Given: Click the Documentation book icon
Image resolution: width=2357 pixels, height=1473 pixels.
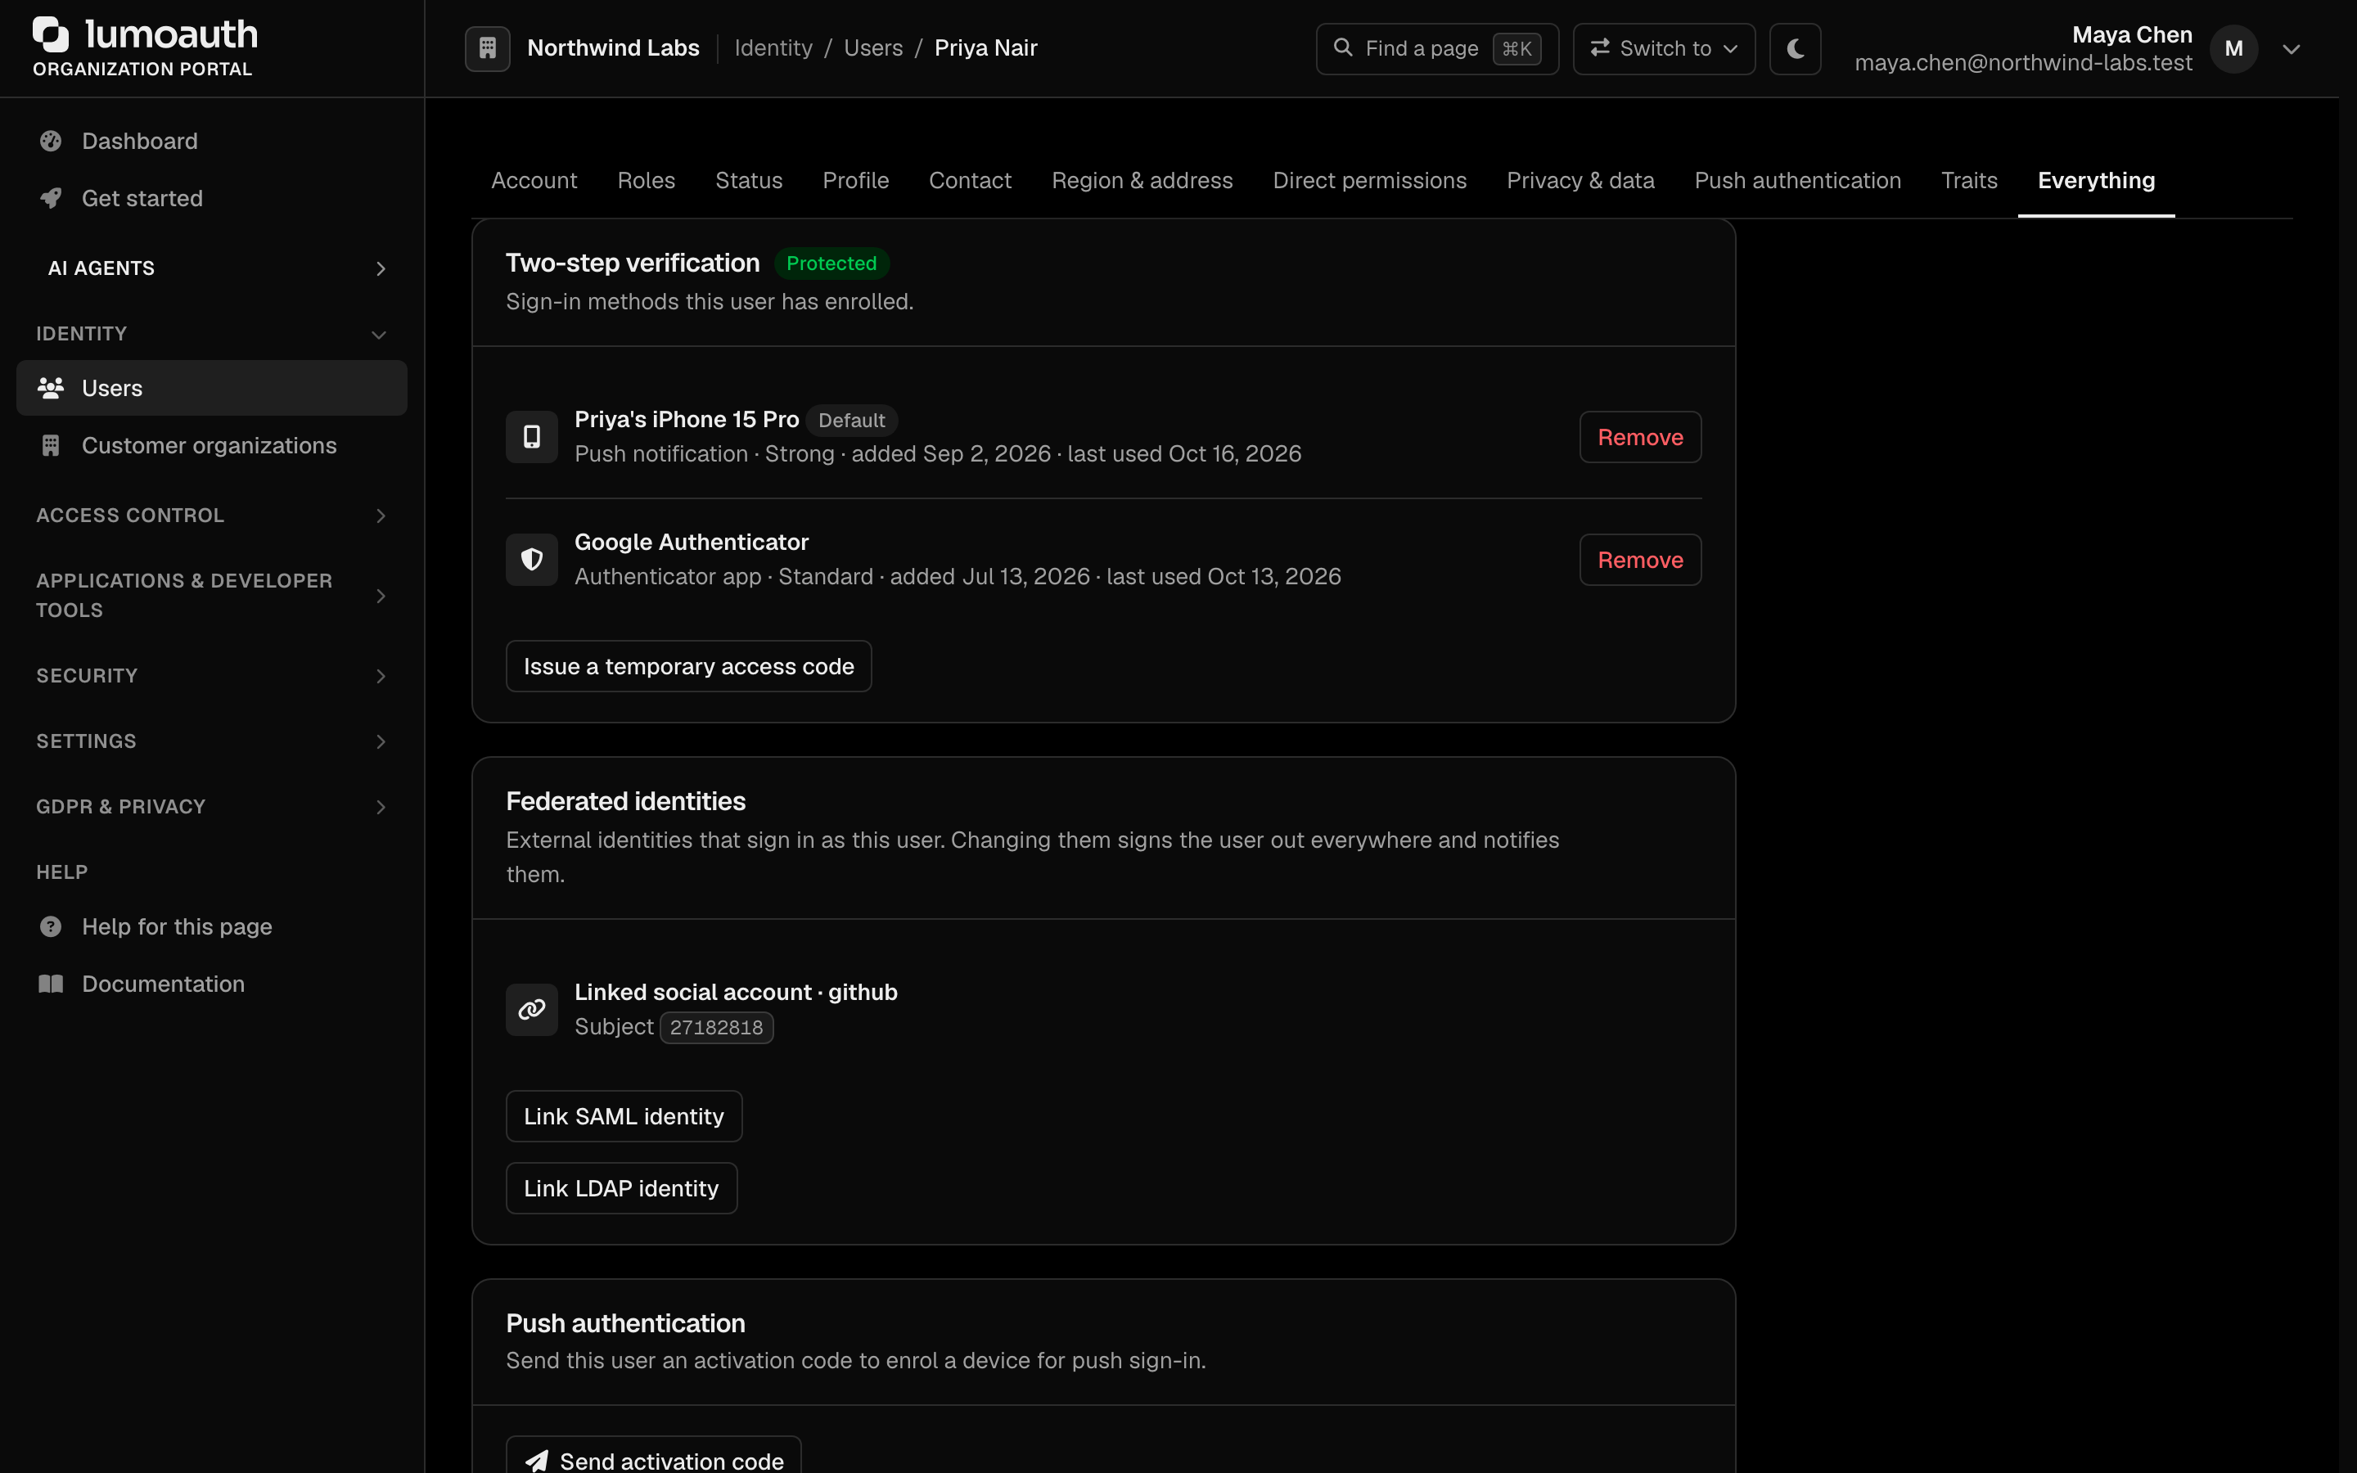Looking at the screenshot, I should coord(51,984).
